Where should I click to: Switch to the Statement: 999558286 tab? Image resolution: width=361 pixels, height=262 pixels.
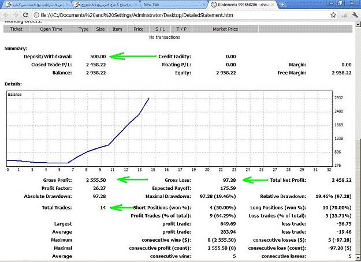click(243, 5)
